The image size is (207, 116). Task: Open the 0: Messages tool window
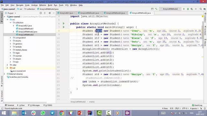point(34,105)
